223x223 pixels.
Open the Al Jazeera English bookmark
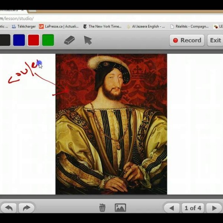[146, 26]
